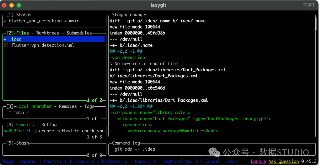Click the +<properties> diff line
Viewport: 319px width, 165px height.
[131, 125]
